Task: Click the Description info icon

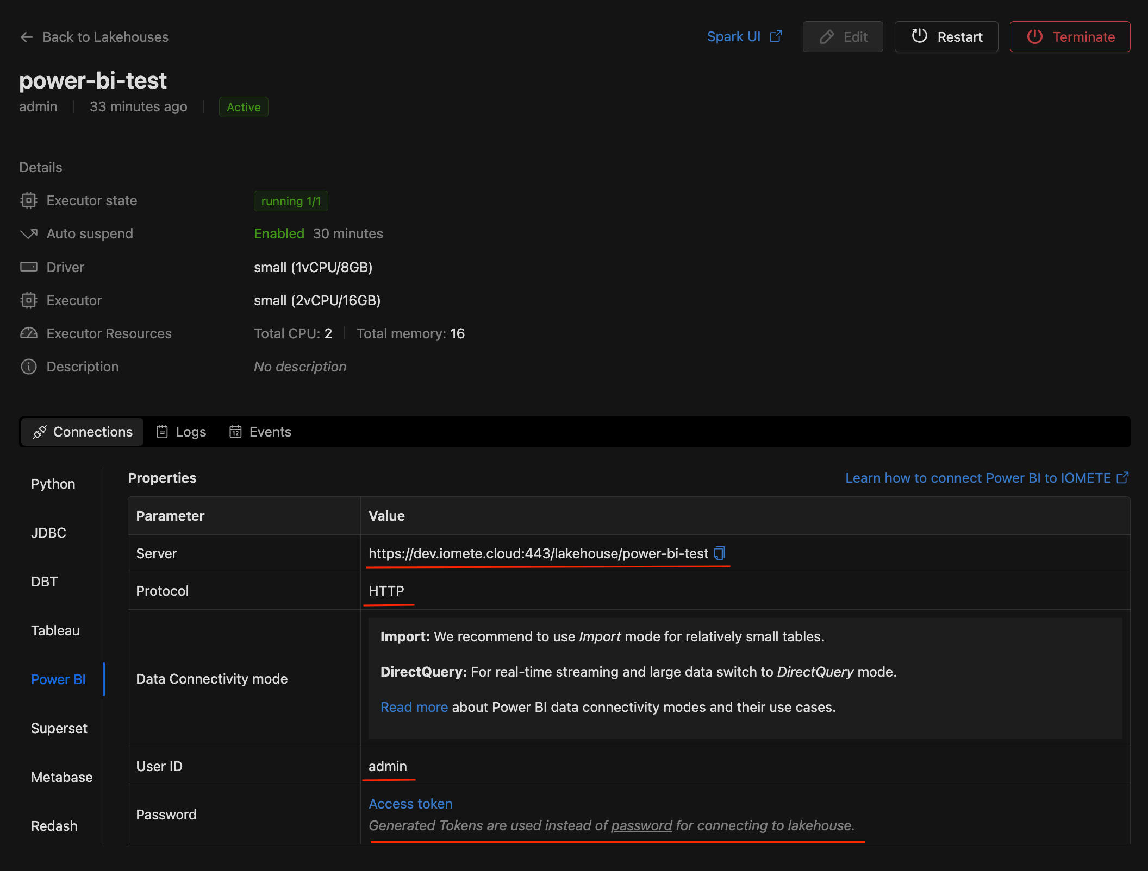Action: tap(29, 367)
